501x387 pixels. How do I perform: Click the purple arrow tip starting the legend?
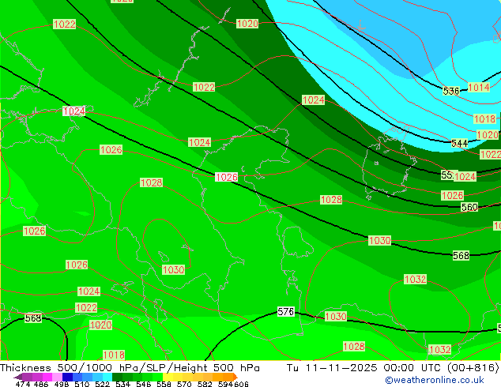coord(17,377)
